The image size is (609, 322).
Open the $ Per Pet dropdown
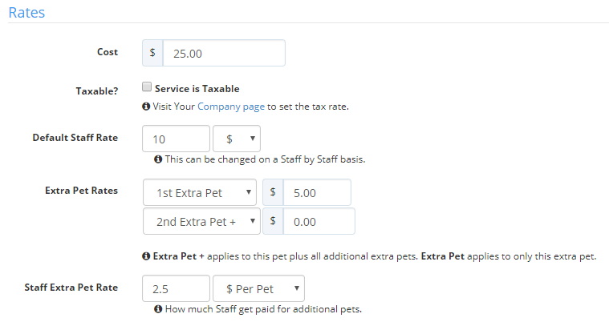[258, 288]
